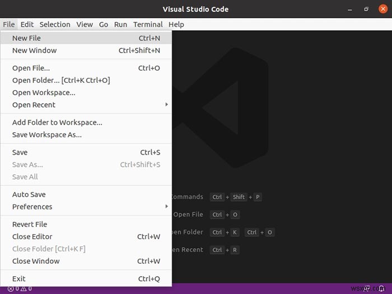Open the notifications bell in the status bar

point(381,288)
